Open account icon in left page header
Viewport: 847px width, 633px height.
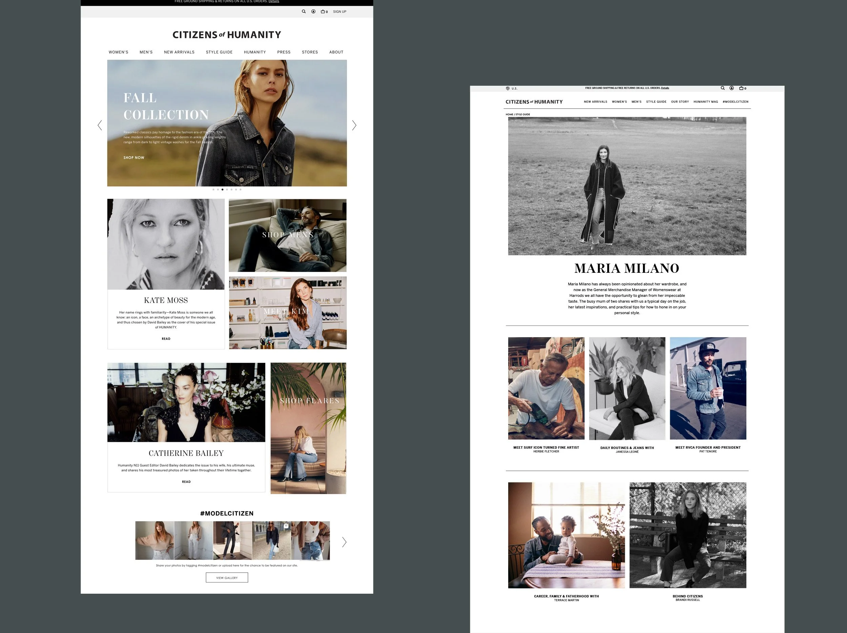coord(313,12)
